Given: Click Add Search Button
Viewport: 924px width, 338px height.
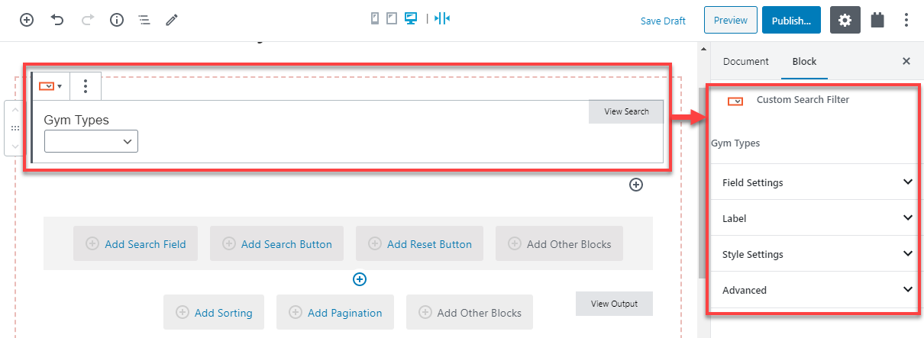Looking at the screenshot, I should click(276, 244).
